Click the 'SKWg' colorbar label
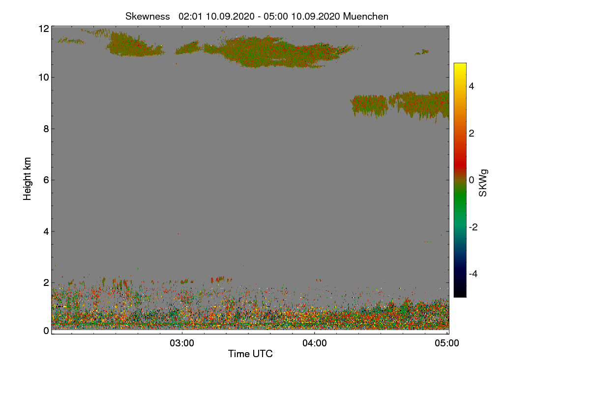The width and height of the screenshot is (590, 393). [483, 183]
